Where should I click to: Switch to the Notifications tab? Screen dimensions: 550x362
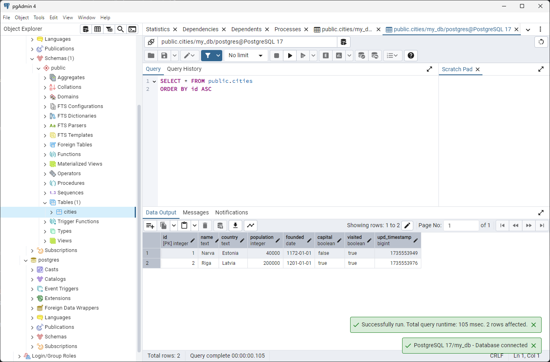coord(231,213)
